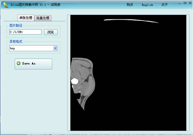Click the 目标格式 group label
Image resolution: width=193 pixels, height=135 pixels.
tap(16, 42)
